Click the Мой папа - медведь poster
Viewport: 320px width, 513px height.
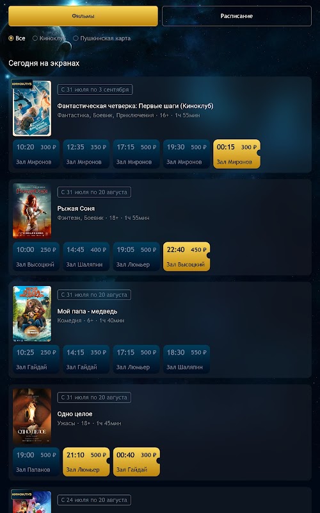click(32, 314)
